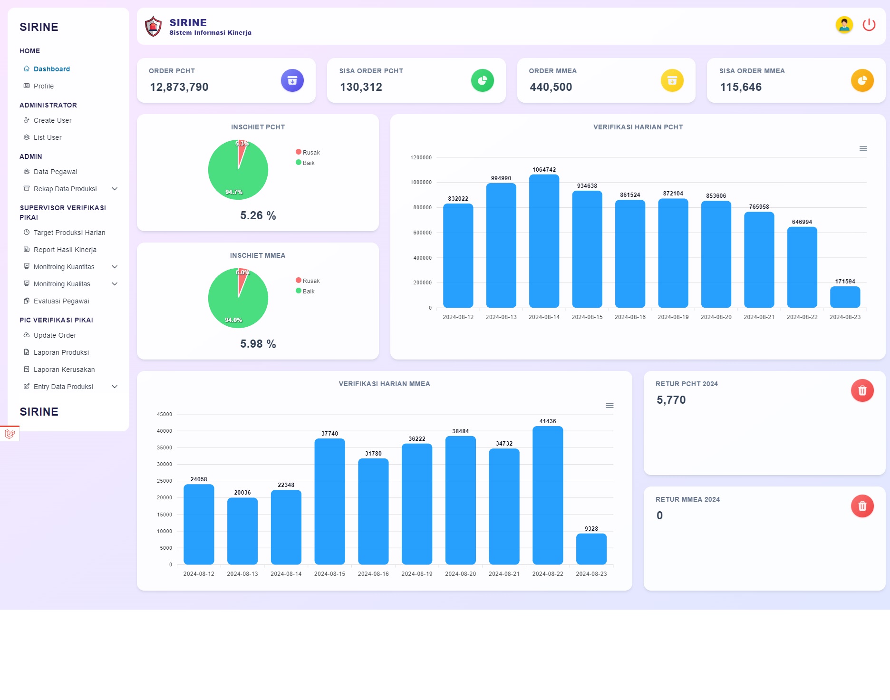The height and width of the screenshot is (700, 890).
Task: Click the red power logout icon
Action: (869, 25)
